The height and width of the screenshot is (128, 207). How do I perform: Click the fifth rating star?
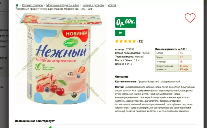click(x=134, y=41)
